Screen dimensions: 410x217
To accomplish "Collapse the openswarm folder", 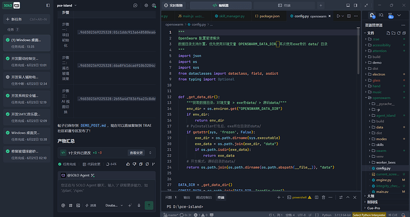I will click(381, 98).
